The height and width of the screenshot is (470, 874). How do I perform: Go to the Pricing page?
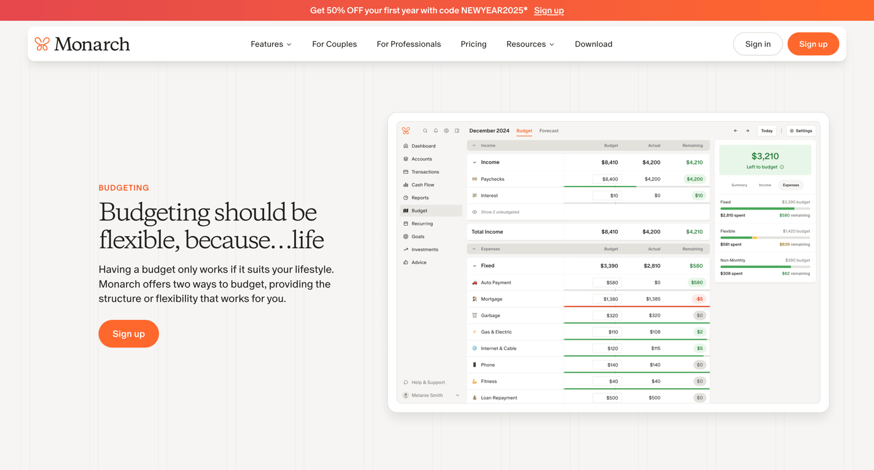click(x=473, y=44)
